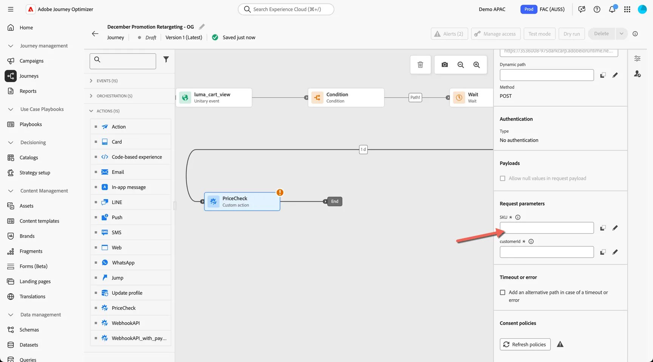
Task: Open the hamburger navigation menu
Action: click(11, 9)
